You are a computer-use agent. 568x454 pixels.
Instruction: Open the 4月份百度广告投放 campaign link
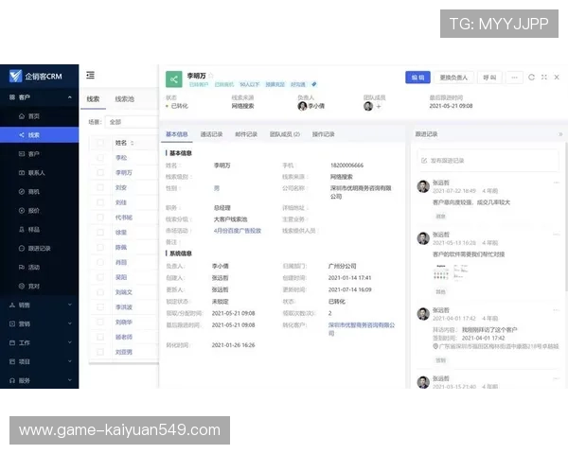pyautogui.click(x=238, y=231)
